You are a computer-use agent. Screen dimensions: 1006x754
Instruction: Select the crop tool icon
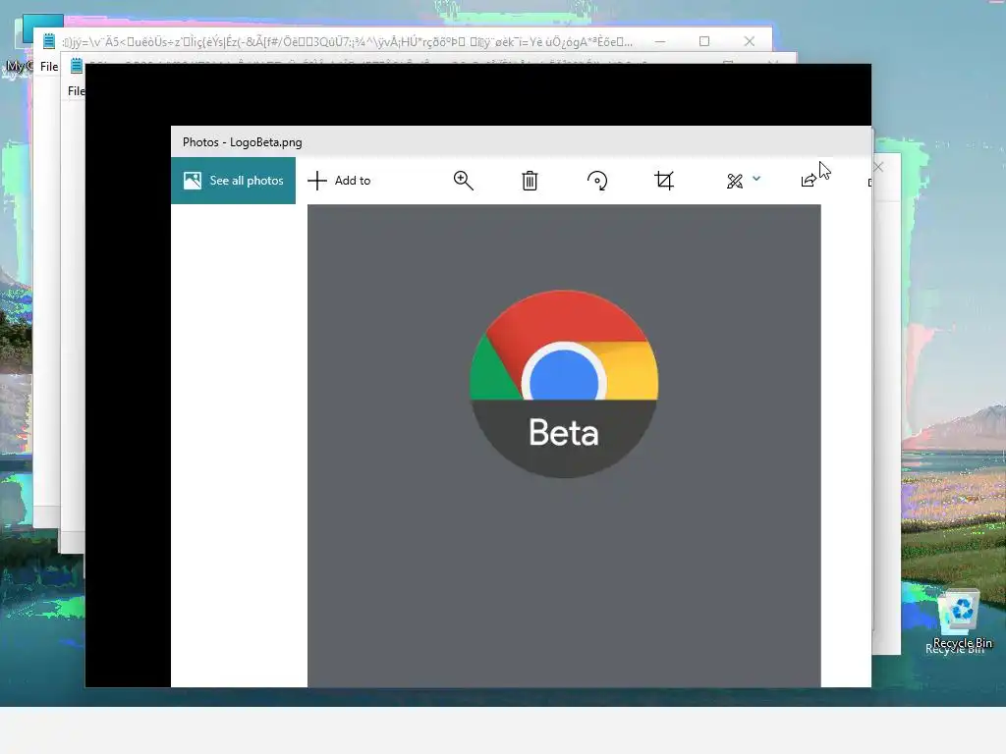tap(664, 181)
